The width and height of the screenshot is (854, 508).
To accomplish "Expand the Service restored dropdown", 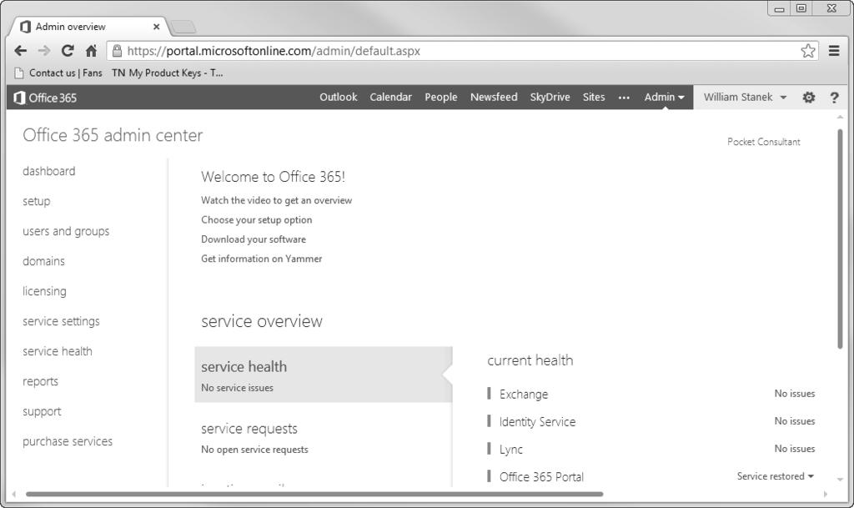I will point(776,475).
